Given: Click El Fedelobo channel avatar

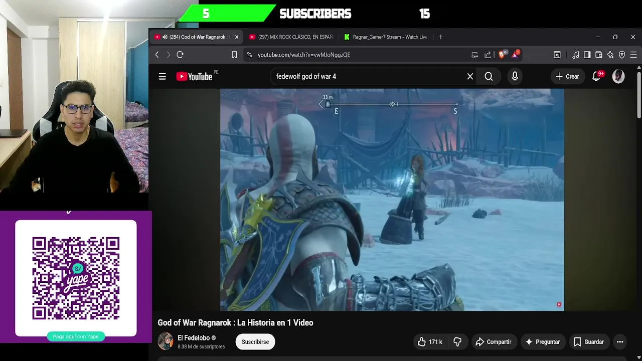Looking at the screenshot, I should tap(166, 341).
